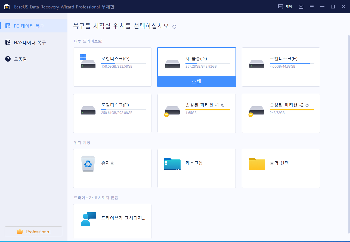Screen dimensions: 350x242
Task: Click the NAS데이터 복구 sidebar icon
Action: pos(8,43)
